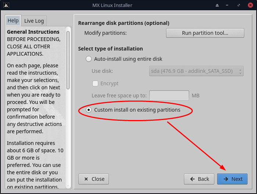The height and width of the screenshot is (194, 257).
Task: Click the Leave free space input field
Action: pyautogui.click(x=169, y=96)
